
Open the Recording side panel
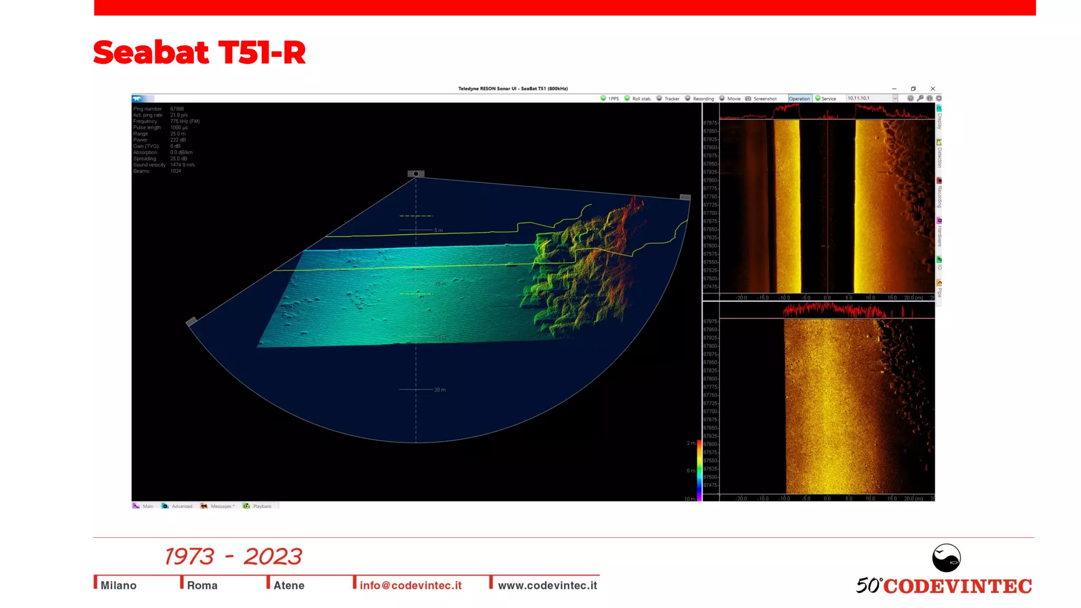point(939,193)
